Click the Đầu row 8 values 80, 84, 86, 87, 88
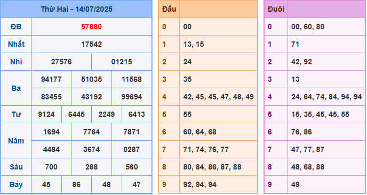This screenshot has height=195, width=367. [212, 167]
